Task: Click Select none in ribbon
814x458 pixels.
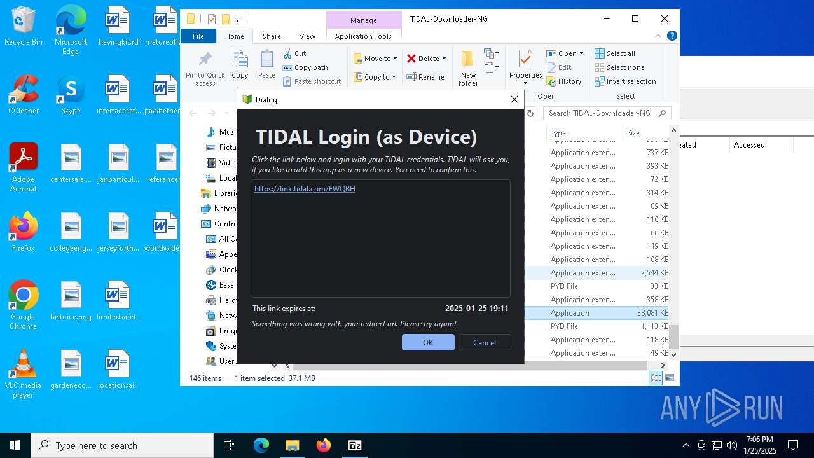Action: pos(620,67)
